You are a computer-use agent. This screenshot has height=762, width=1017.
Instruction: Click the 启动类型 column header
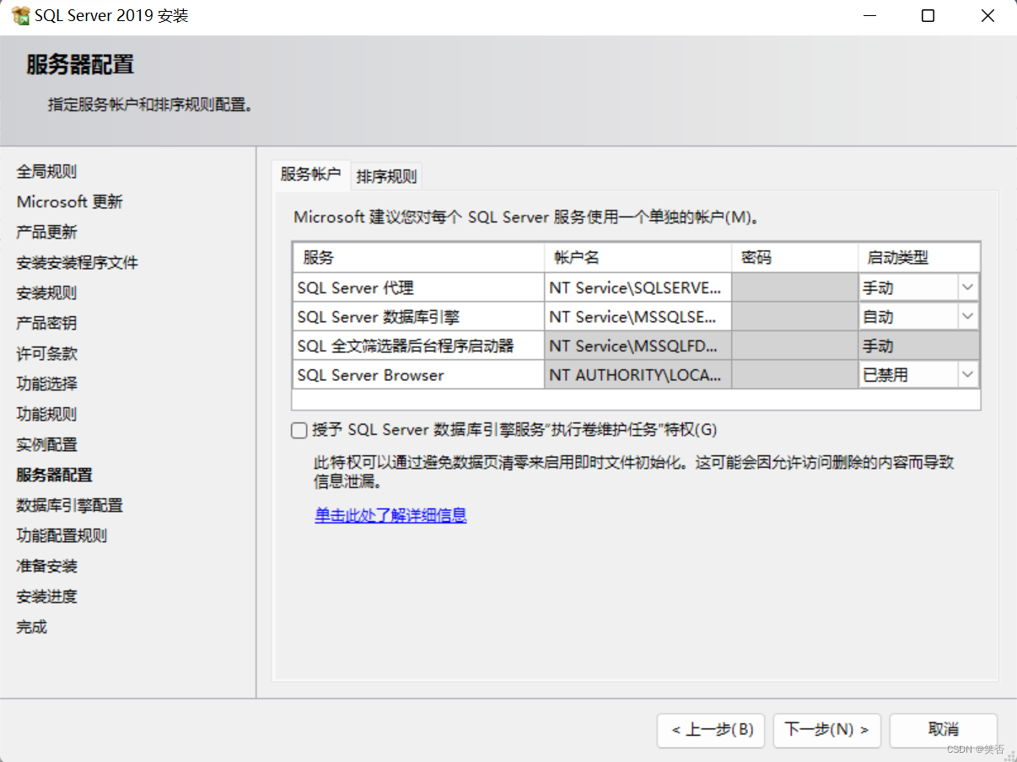click(x=919, y=257)
